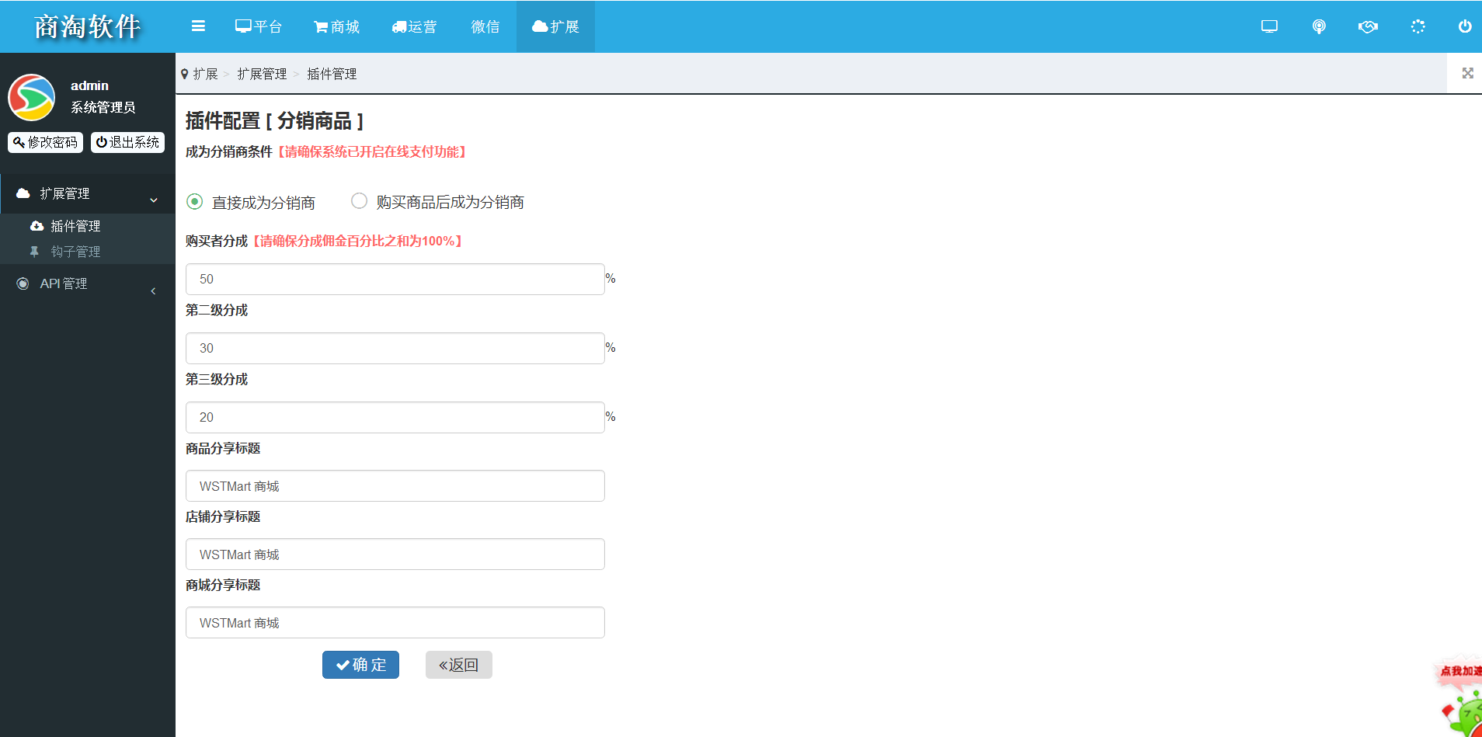Click the pin icon beside 钩子管理
This screenshot has width=1482, height=737.
click(34, 252)
